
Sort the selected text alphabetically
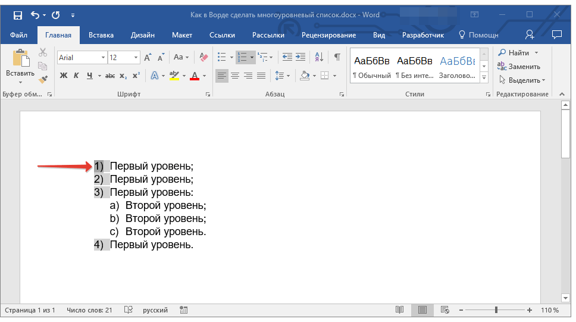[319, 57]
